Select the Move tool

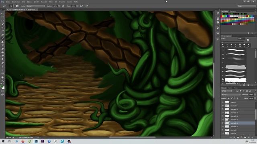pyautogui.click(x=2, y=14)
